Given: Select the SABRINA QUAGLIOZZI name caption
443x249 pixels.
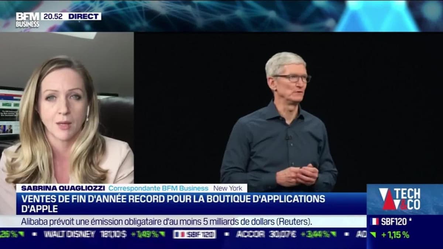Looking at the screenshot, I should [63, 188].
